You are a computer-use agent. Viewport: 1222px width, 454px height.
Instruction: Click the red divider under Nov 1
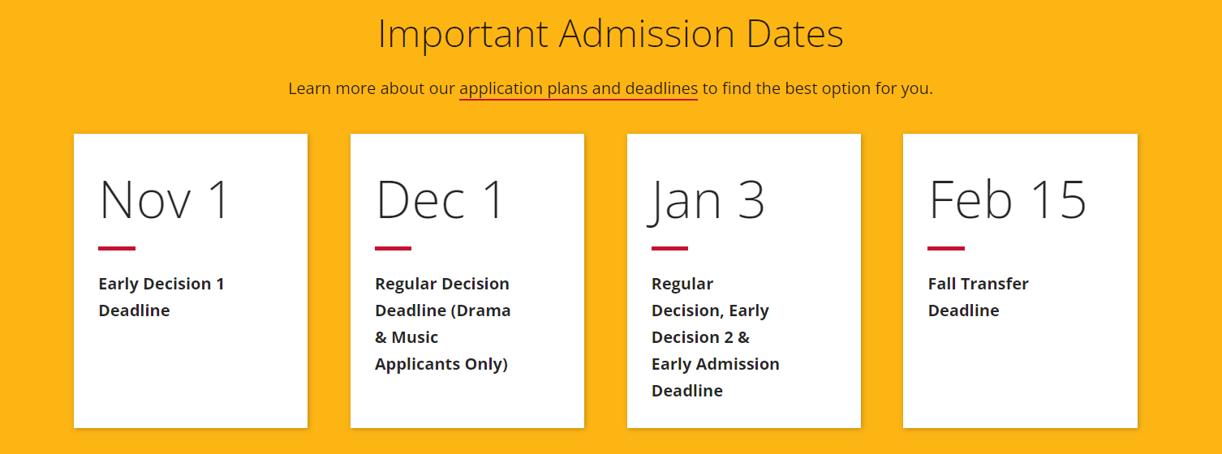point(117,248)
